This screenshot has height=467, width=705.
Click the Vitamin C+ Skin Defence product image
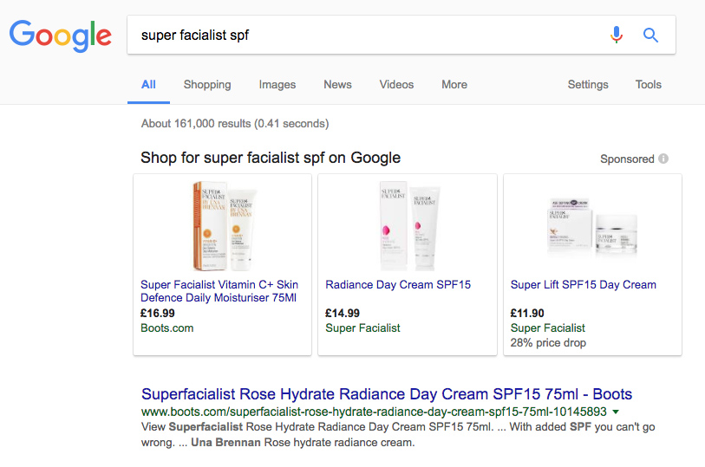point(222,226)
